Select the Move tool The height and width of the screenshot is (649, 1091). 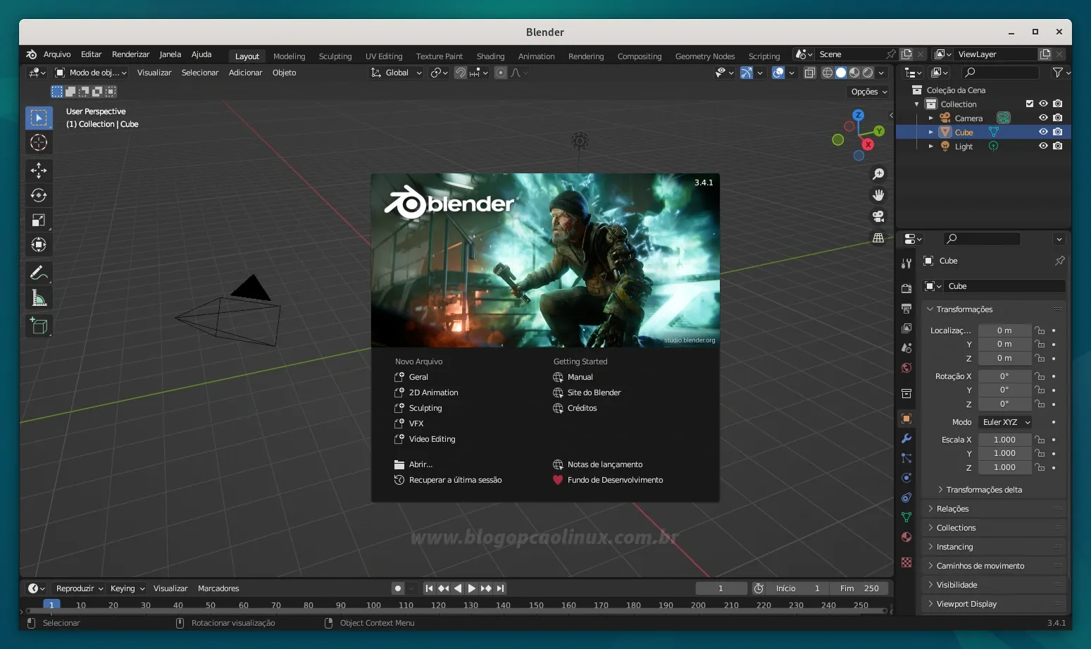click(x=39, y=170)
